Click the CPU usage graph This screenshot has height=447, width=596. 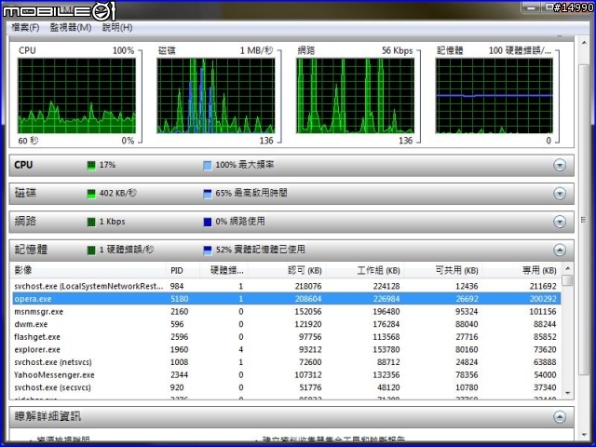pos(76,96)
